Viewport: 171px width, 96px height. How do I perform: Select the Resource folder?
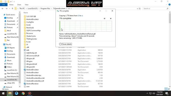pyautogui.click(x=29, y=33)
